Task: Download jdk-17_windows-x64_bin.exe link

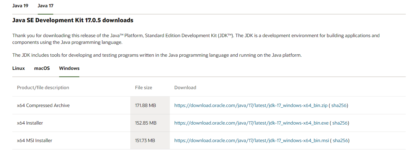Action: 251,123
